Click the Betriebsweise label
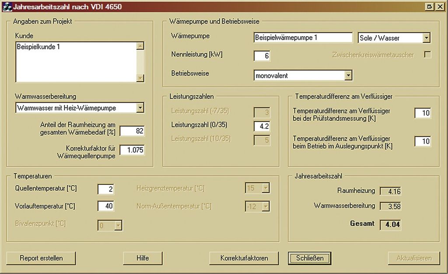 [x=190, y=73]
